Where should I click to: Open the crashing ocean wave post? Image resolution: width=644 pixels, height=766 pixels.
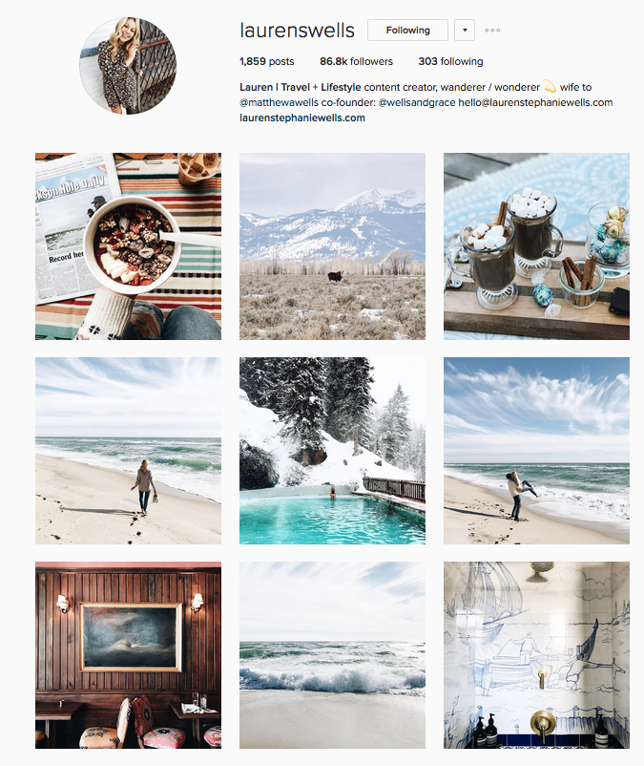tap(332, 655)
